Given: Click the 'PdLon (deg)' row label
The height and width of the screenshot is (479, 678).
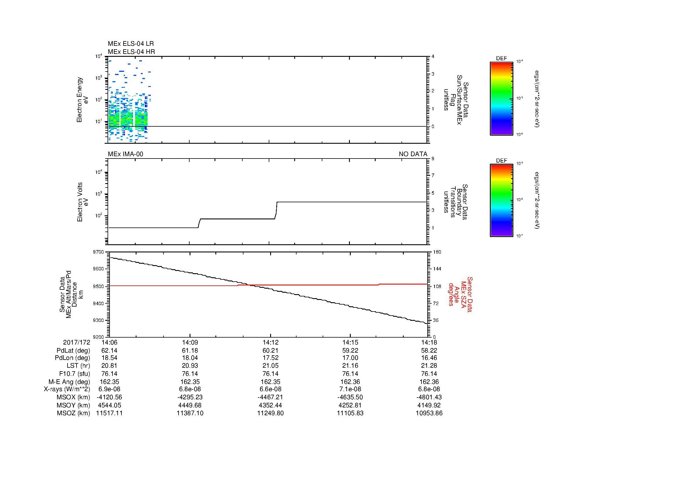Looking at the screenshot, I should (x=72, y=358).
